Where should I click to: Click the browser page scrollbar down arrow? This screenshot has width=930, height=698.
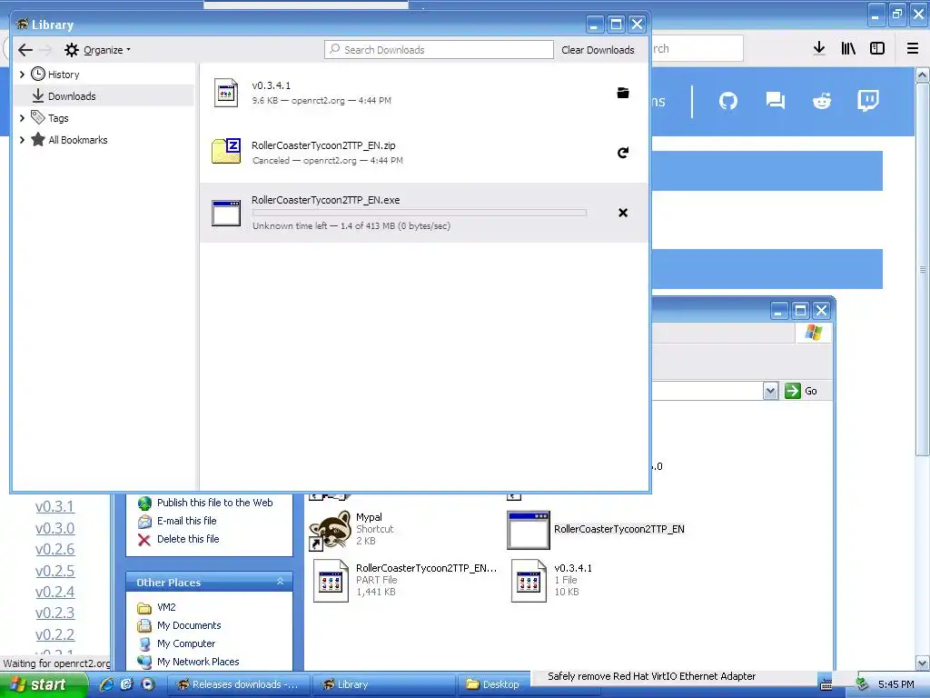(x=923, y=663)
